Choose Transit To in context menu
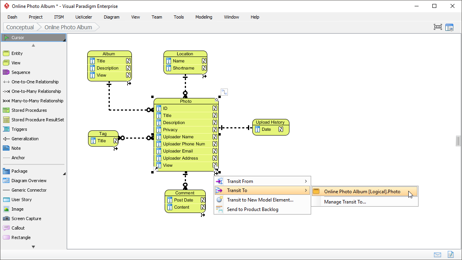 pyautogui.click(x=262, y=190)
